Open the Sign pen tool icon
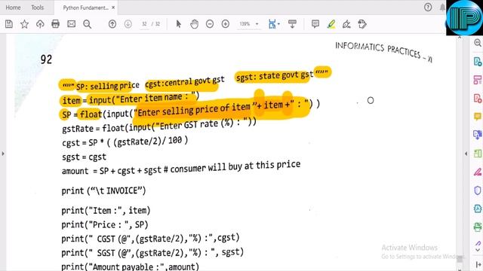The height and width of the screenshot is (271, 483). [346, 24]
